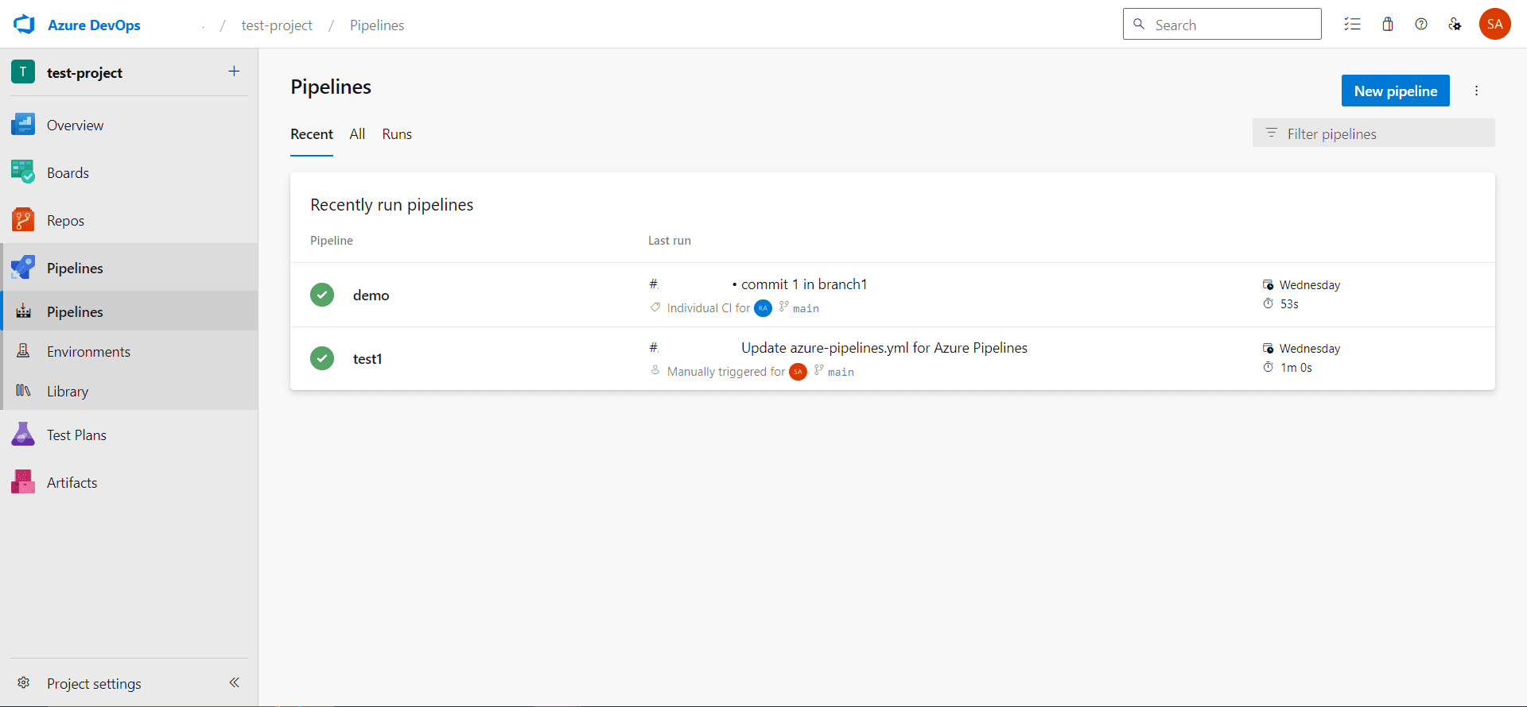Open the more actions menu beside New pipeline

(1476, 91)
